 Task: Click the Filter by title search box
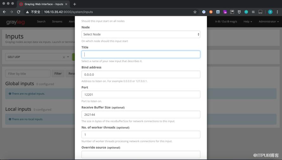tap(28, 74)
